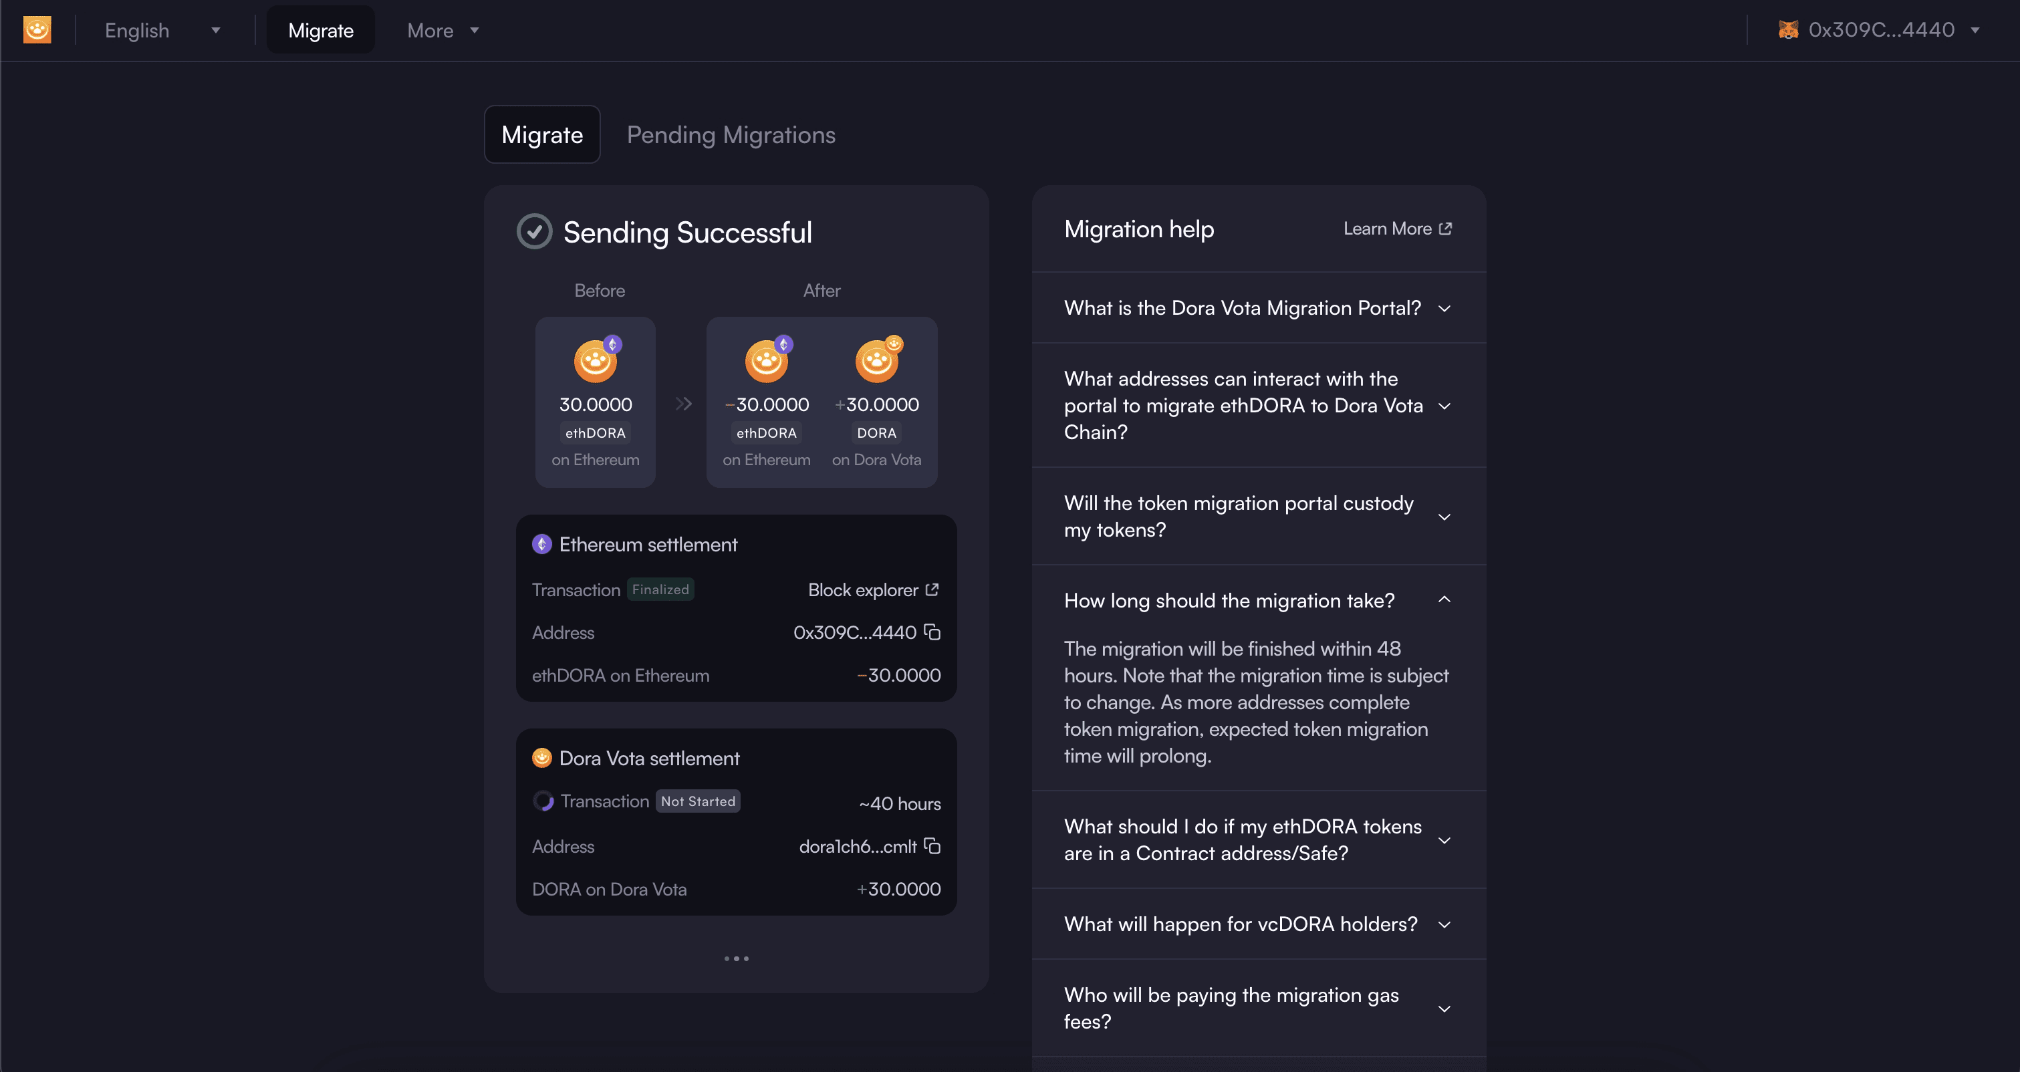Viewport: 2020px width, 1072px height.
Task: Expand Who will be paying migration gas fees
Action: 1259,1008
